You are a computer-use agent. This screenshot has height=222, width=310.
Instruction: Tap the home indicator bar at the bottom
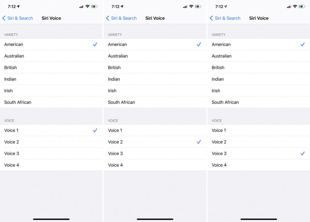[51, 219]
